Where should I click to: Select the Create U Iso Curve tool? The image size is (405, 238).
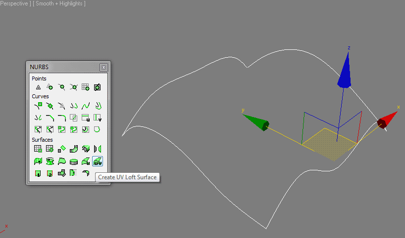[86, 118]
